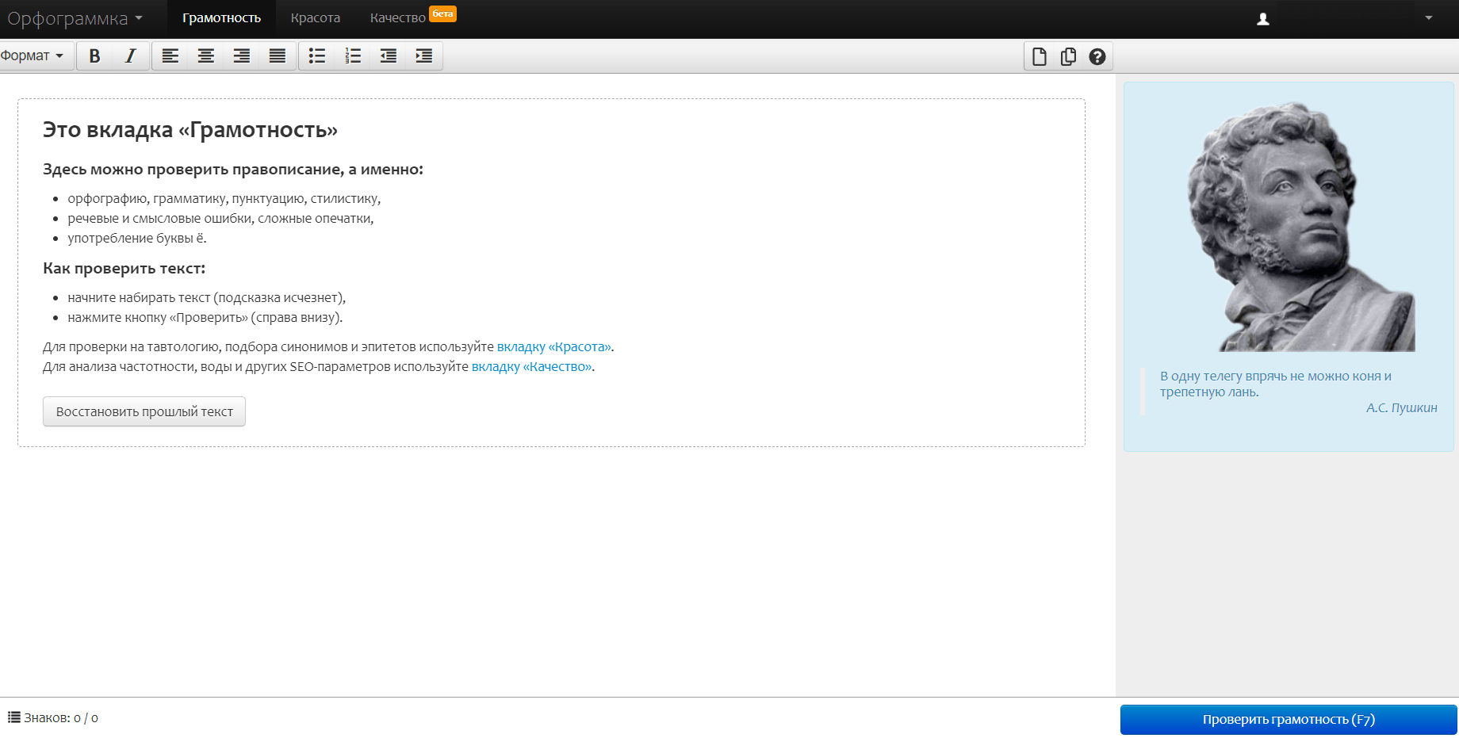
Task: Click heading Это вкладка «Грамотность»
Action: 190,130
